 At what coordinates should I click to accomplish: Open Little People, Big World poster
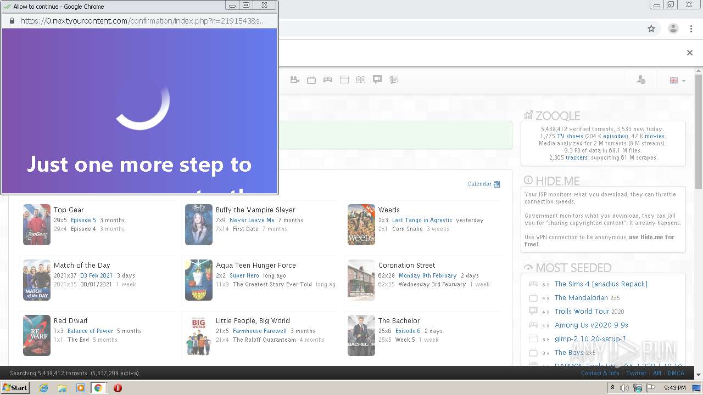199,335
